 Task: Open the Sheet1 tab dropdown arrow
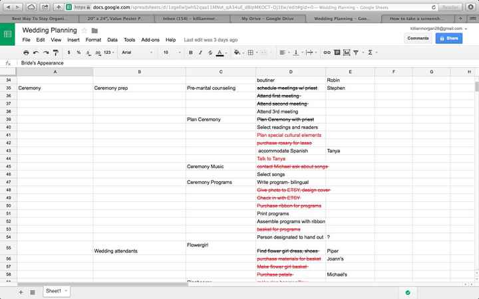67,291
